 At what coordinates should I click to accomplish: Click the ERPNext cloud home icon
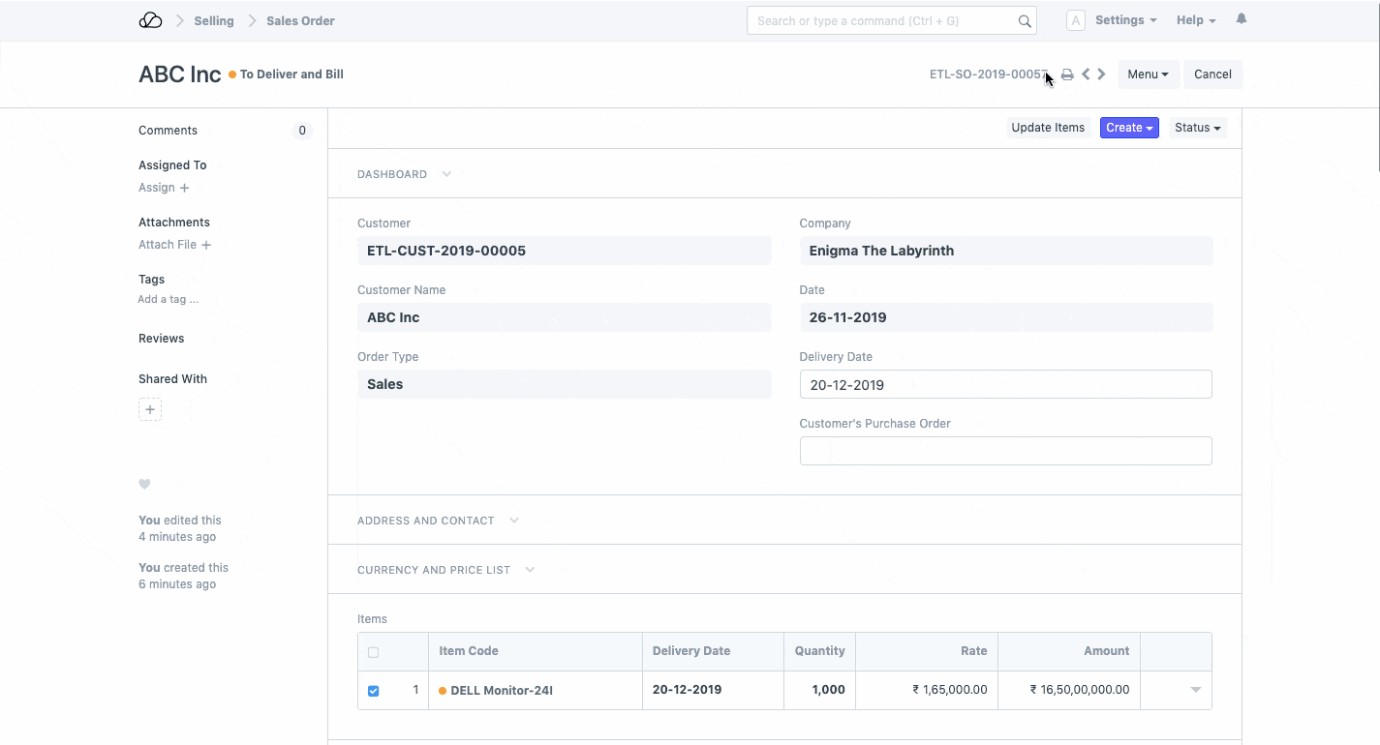[x=150, y=20]
